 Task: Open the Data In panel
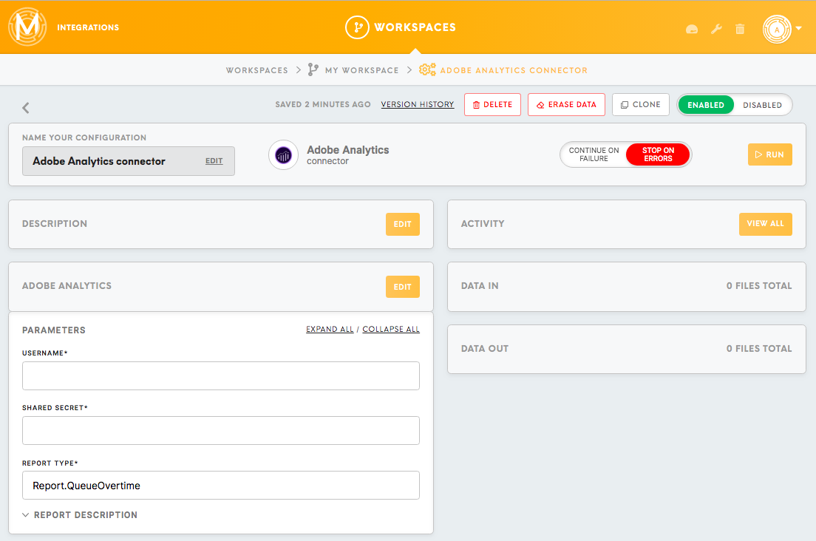point(627,287)
